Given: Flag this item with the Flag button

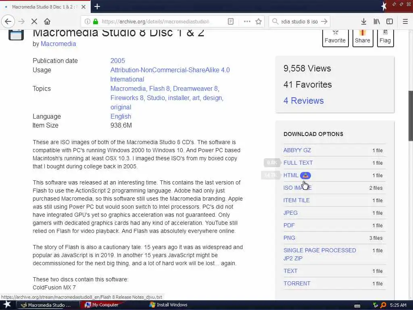Looking at the screenshot, I should click(385, 38).
